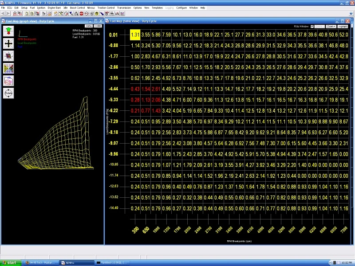Image resolution: width=355 pixels, height=266 pixels.
Task: Click the blank new document toolbar icon
Action: 27,14
